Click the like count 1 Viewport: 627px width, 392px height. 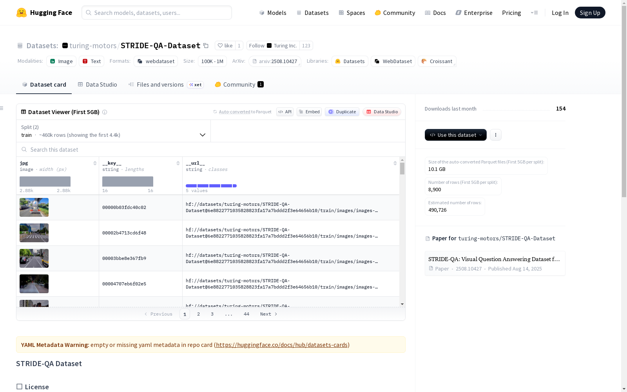pyautogui.click(x=239, y=45)
